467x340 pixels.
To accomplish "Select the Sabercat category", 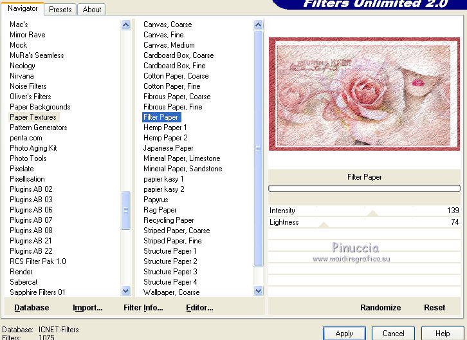I will coord(24,282).
